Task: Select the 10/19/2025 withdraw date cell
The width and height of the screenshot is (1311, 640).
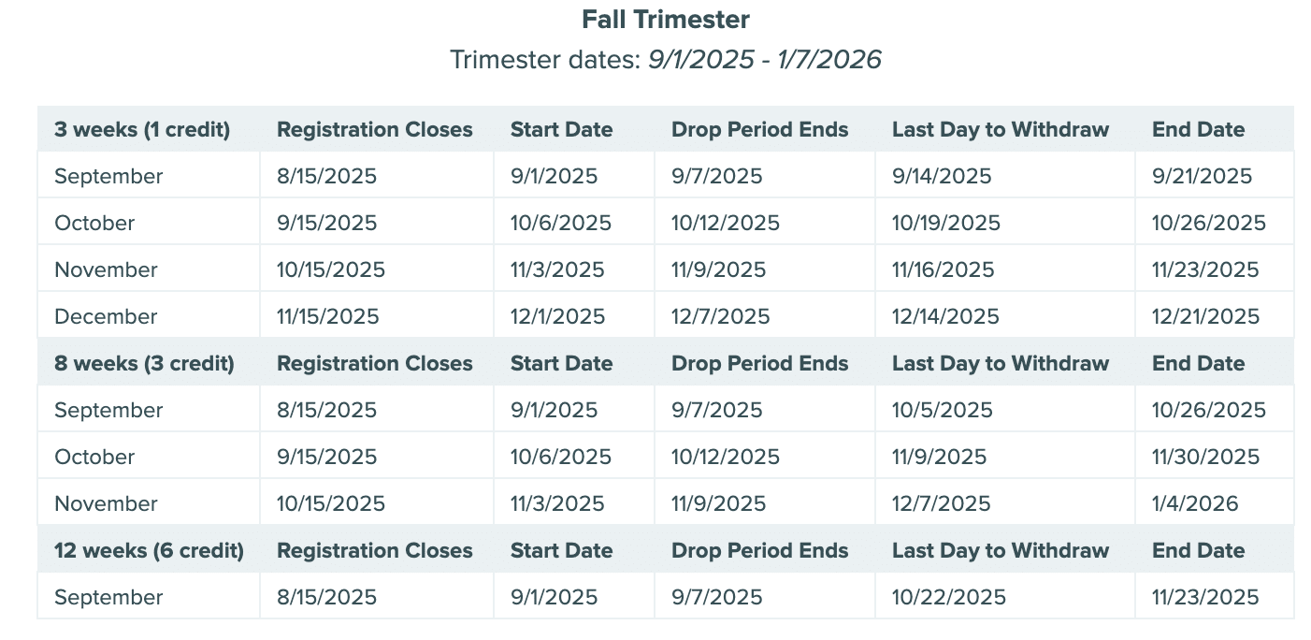Action: coord(945,223)
